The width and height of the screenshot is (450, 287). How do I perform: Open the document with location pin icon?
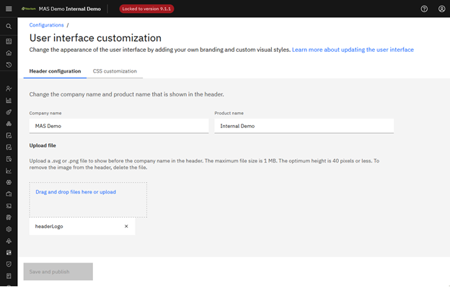coord(9,159)
